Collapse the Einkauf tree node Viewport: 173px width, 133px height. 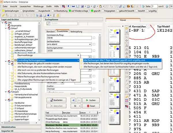(x=6, y=28)
